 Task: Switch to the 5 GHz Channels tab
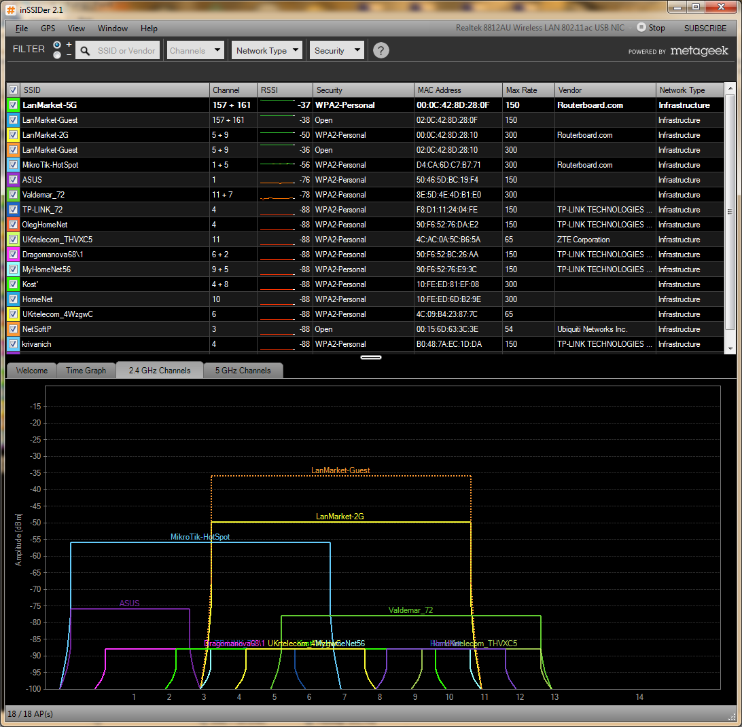point(243,371)
